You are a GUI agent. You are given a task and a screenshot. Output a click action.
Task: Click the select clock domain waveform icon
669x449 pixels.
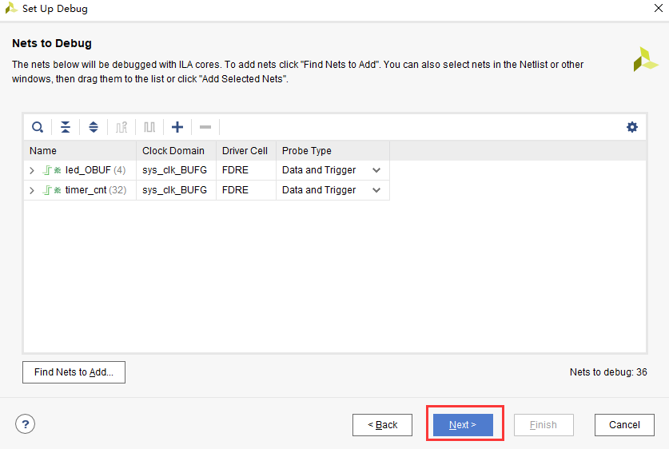(121, 127)
